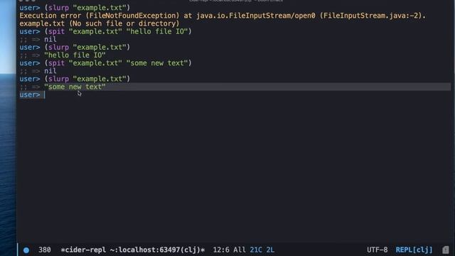Image resolution: width=455 pixels, height=256 pixels.
Task: Click the first nil result output
Action: coord(50,39)
